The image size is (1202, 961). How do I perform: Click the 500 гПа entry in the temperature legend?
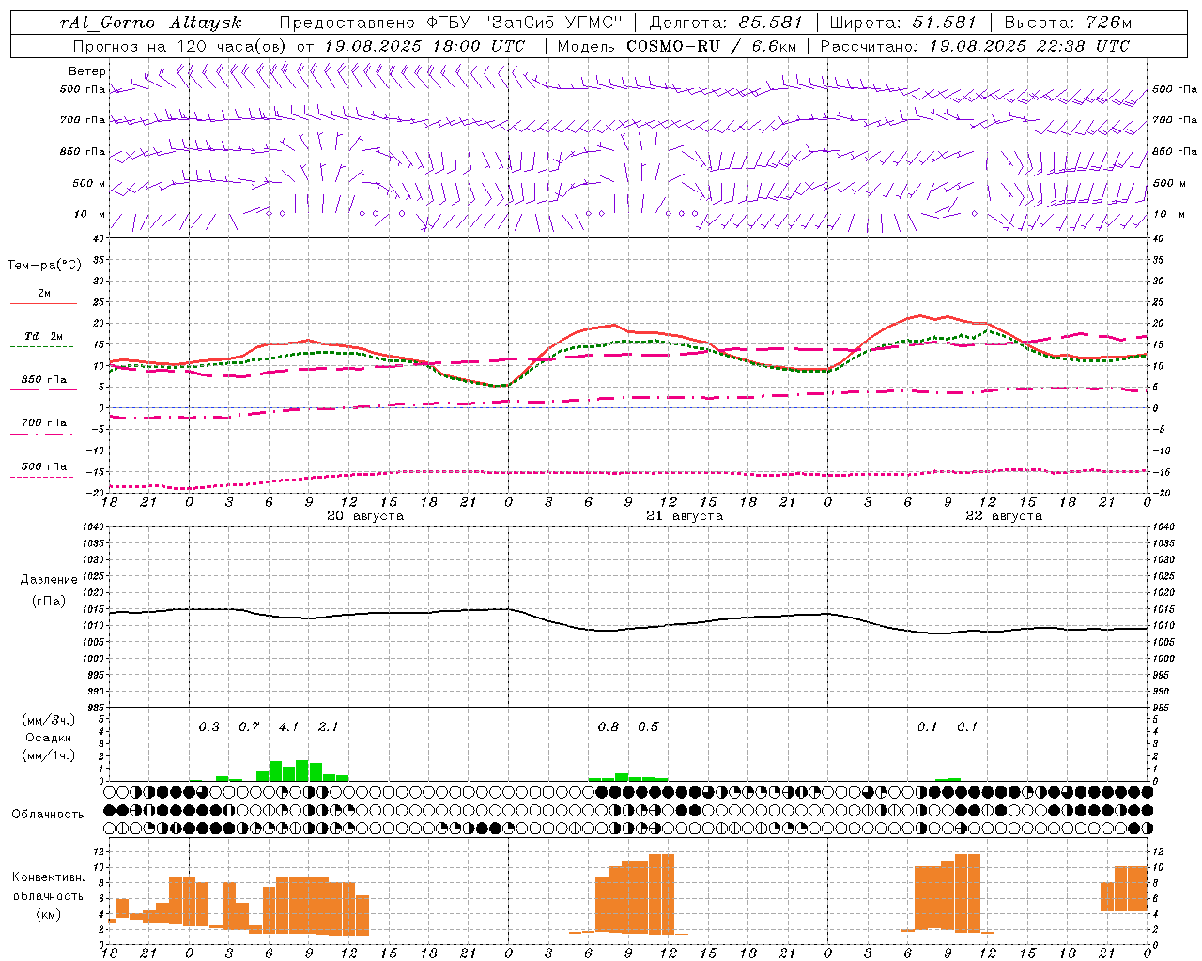(44, 466)
